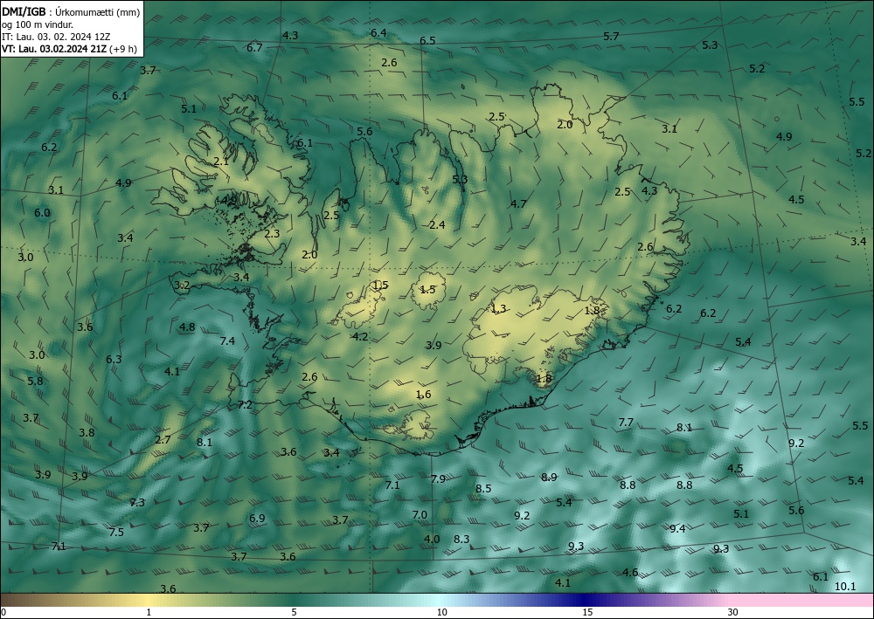Click the DMI/IGB title label
Viewport: 874px width, 619px height.
tap(24, 12)
